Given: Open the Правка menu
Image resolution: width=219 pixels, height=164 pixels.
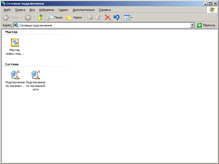Looking at the screenshot, I should click(20, 10).
